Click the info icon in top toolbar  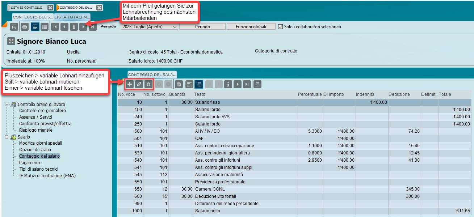click(x=74, y=26)
